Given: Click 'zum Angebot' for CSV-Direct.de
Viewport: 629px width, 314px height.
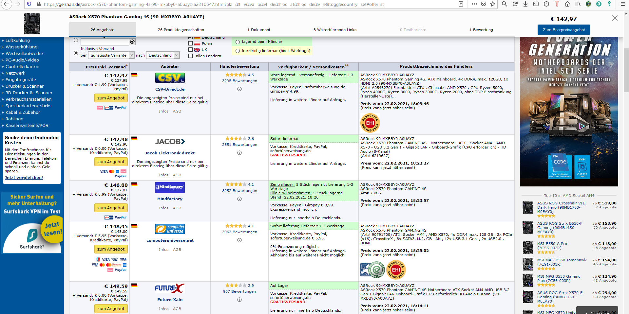Looking at the screenshot, I should point(111,98).
